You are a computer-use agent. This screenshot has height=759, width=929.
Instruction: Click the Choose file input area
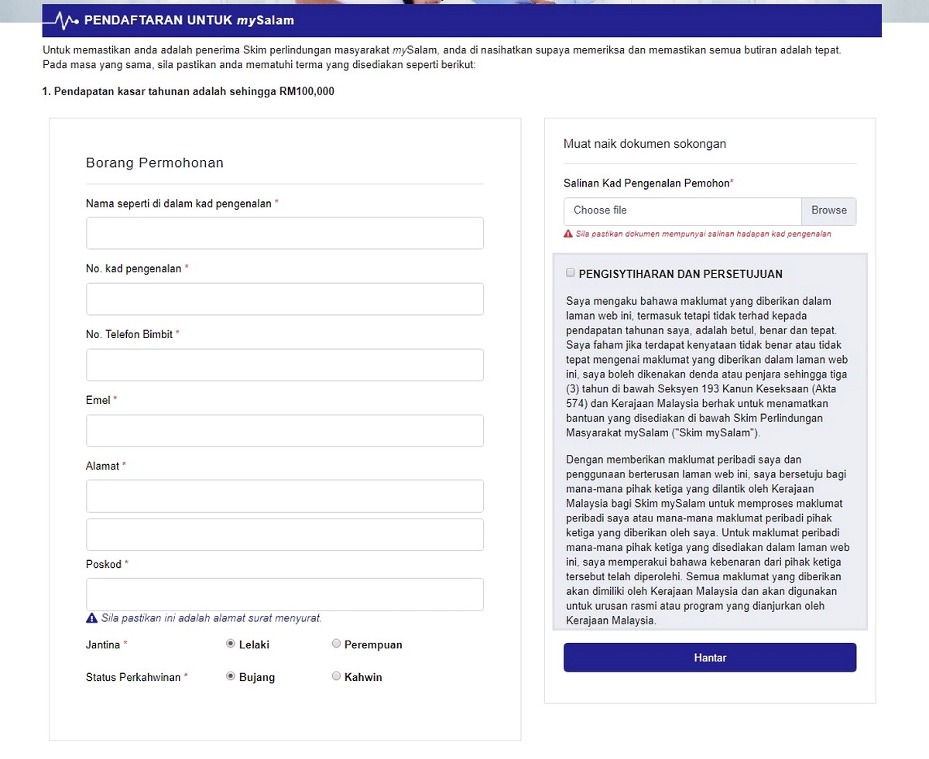click(x=683, y=210)
